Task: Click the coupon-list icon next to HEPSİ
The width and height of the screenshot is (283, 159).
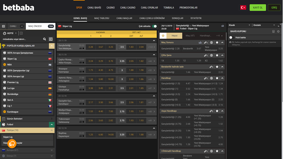Action: click(x=21, y=33)
